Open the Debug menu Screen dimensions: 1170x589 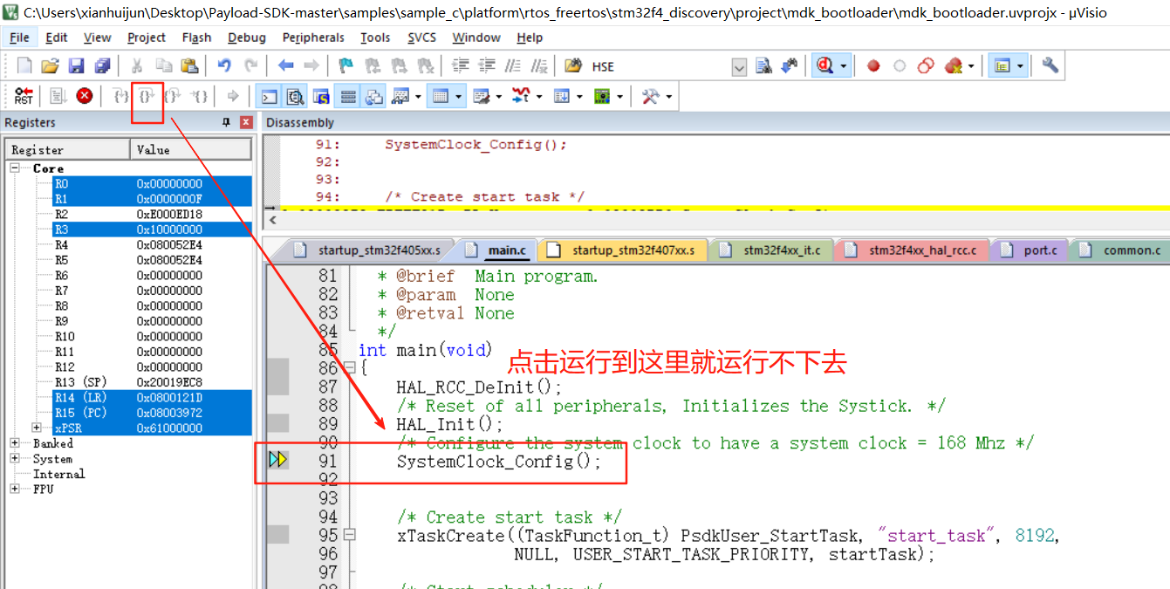(247, 38)
